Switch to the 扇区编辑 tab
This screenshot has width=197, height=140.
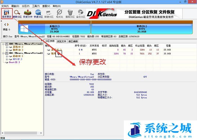coord(73,41)
